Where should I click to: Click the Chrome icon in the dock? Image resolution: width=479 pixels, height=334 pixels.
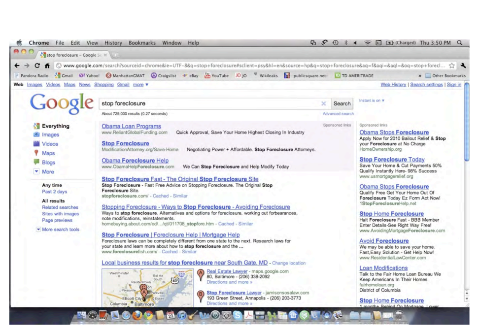pyautogui.click(x=148, y=315)
